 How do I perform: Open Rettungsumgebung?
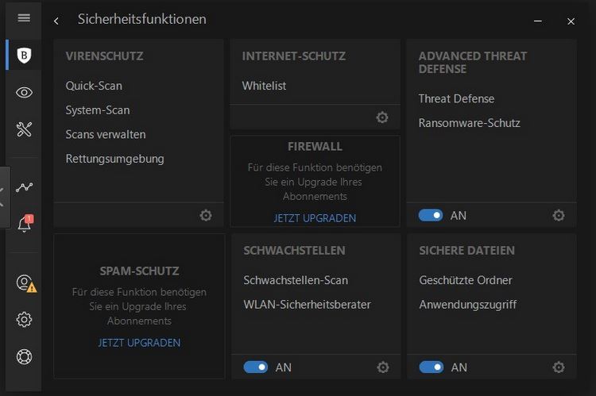114,159
